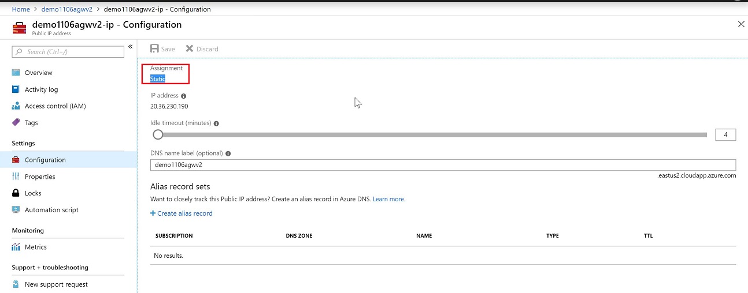Viewport: 748px width, 293px height.
Task: Click the Locks padlock icon
Action: (x=16, y=193)
